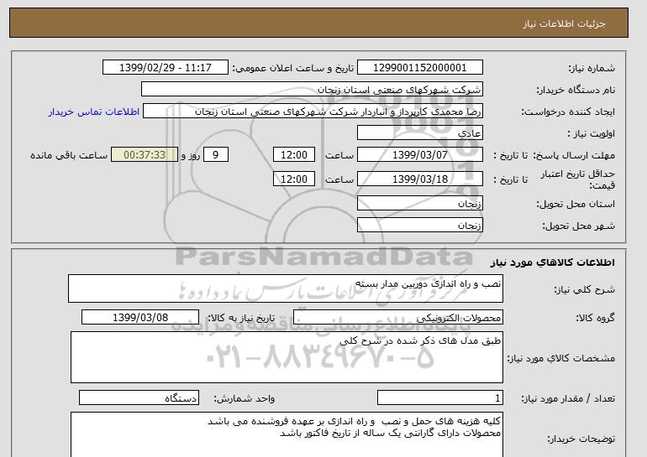
Task: Click the buyer organization name field
Action: pyautogui.click(x=312, y=90)
